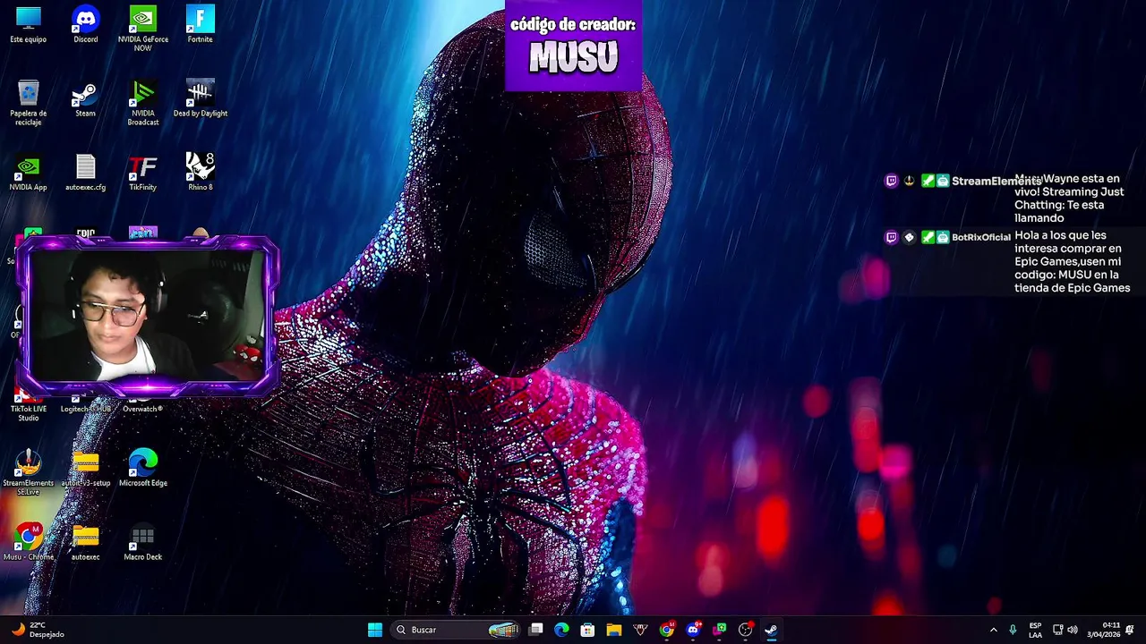Click the BotRixOficial chat username
Image resolution: width=1146 pixels, height=644 pixels.
[x=980, y=237]
